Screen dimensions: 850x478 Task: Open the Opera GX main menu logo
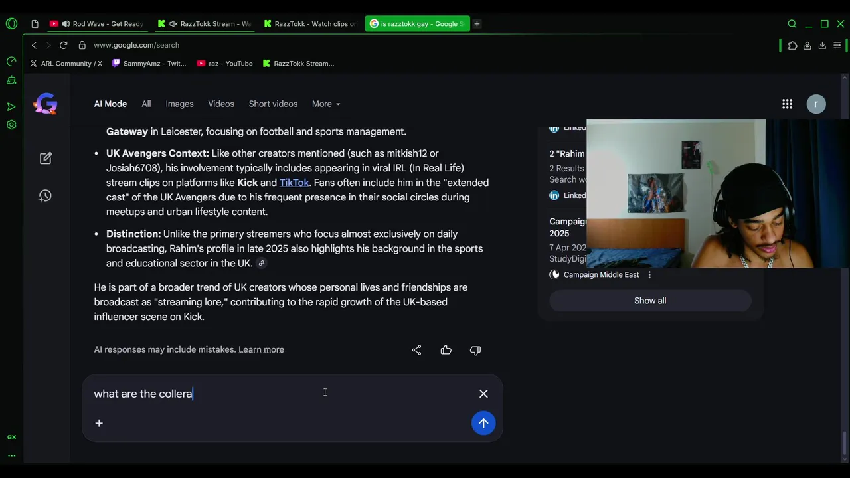click(x=11, y=24)
